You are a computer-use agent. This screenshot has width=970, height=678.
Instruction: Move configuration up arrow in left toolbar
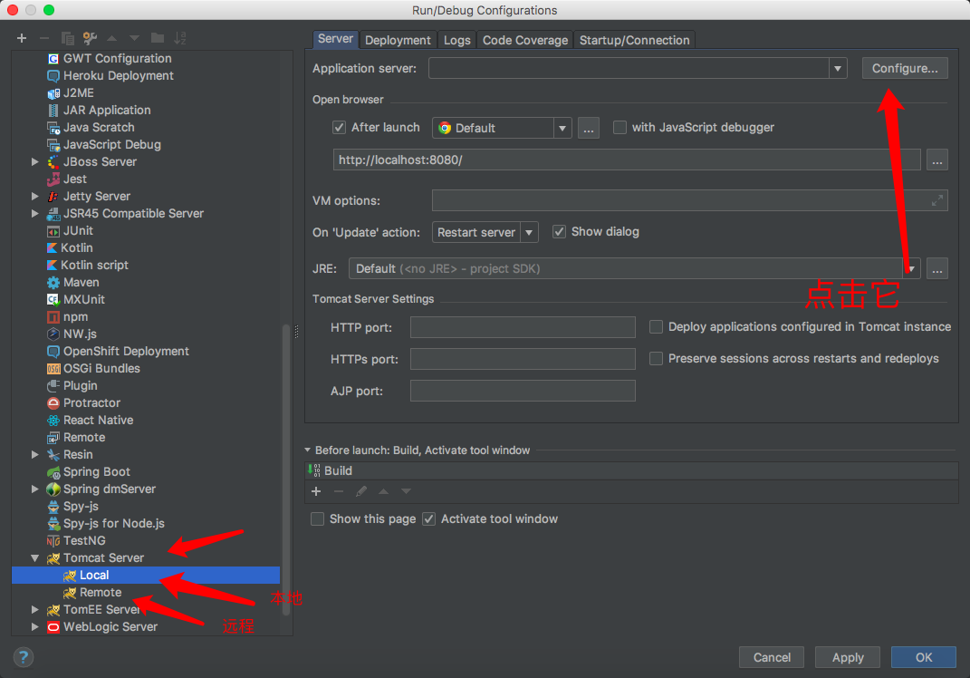click(112, 38)
